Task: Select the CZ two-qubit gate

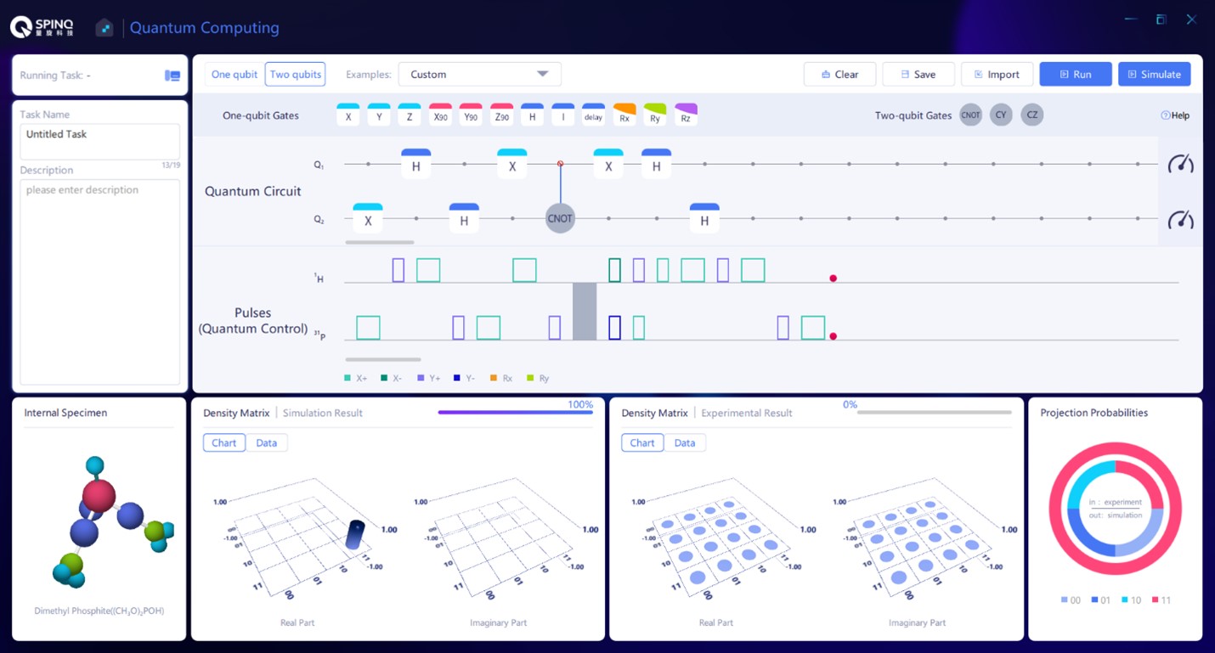Action: pos(1031,115)
